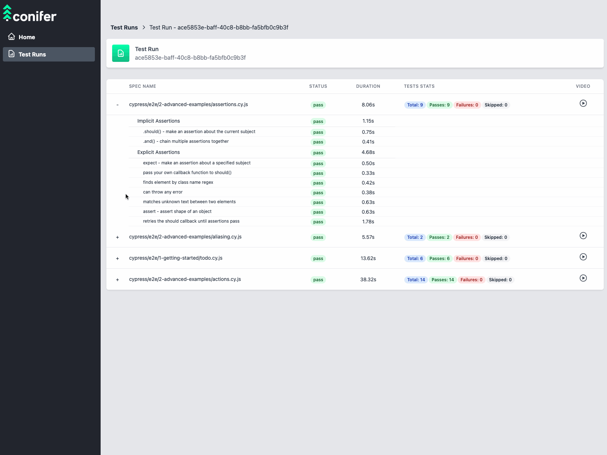Play video for todo.cy.js spec
Viewport: 607px width, 455px height.
[583, 257]
